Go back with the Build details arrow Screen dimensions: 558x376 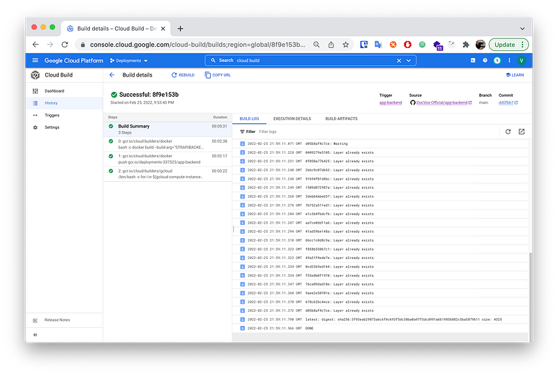coord(112,75)
